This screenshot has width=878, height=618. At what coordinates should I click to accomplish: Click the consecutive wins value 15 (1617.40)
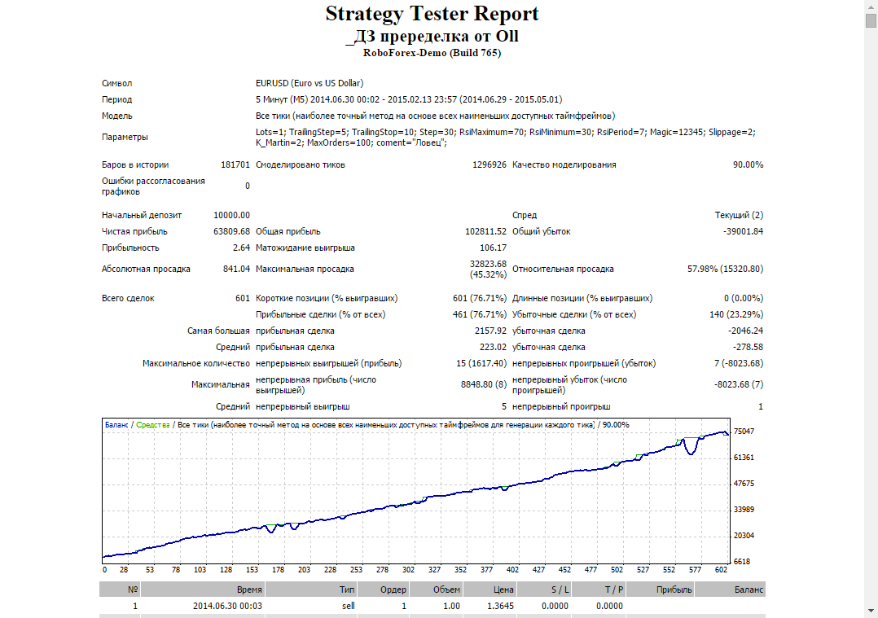coord(481,363)
